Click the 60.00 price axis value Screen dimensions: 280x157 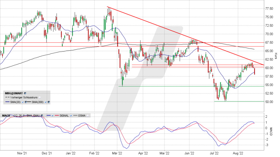pyautogui.click(x=269, y=68)
